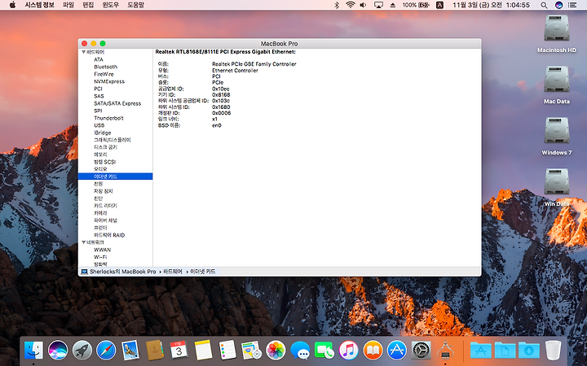Select 그래픽/디스플레이 in sidebar
This screenshot has width=587, height=366.
(x=113, y=140)
